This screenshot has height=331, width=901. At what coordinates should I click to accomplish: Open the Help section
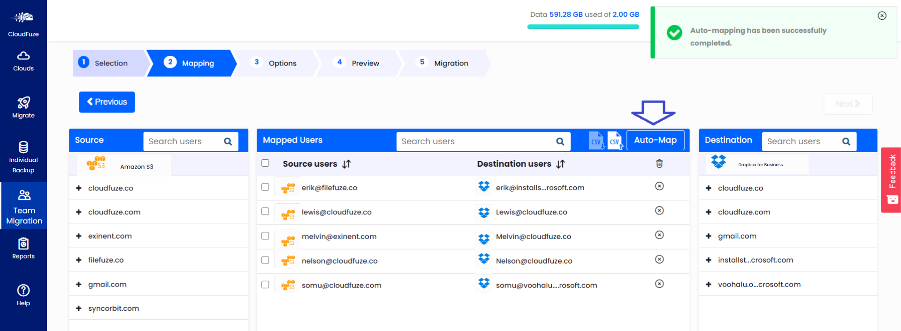(23, 295)
